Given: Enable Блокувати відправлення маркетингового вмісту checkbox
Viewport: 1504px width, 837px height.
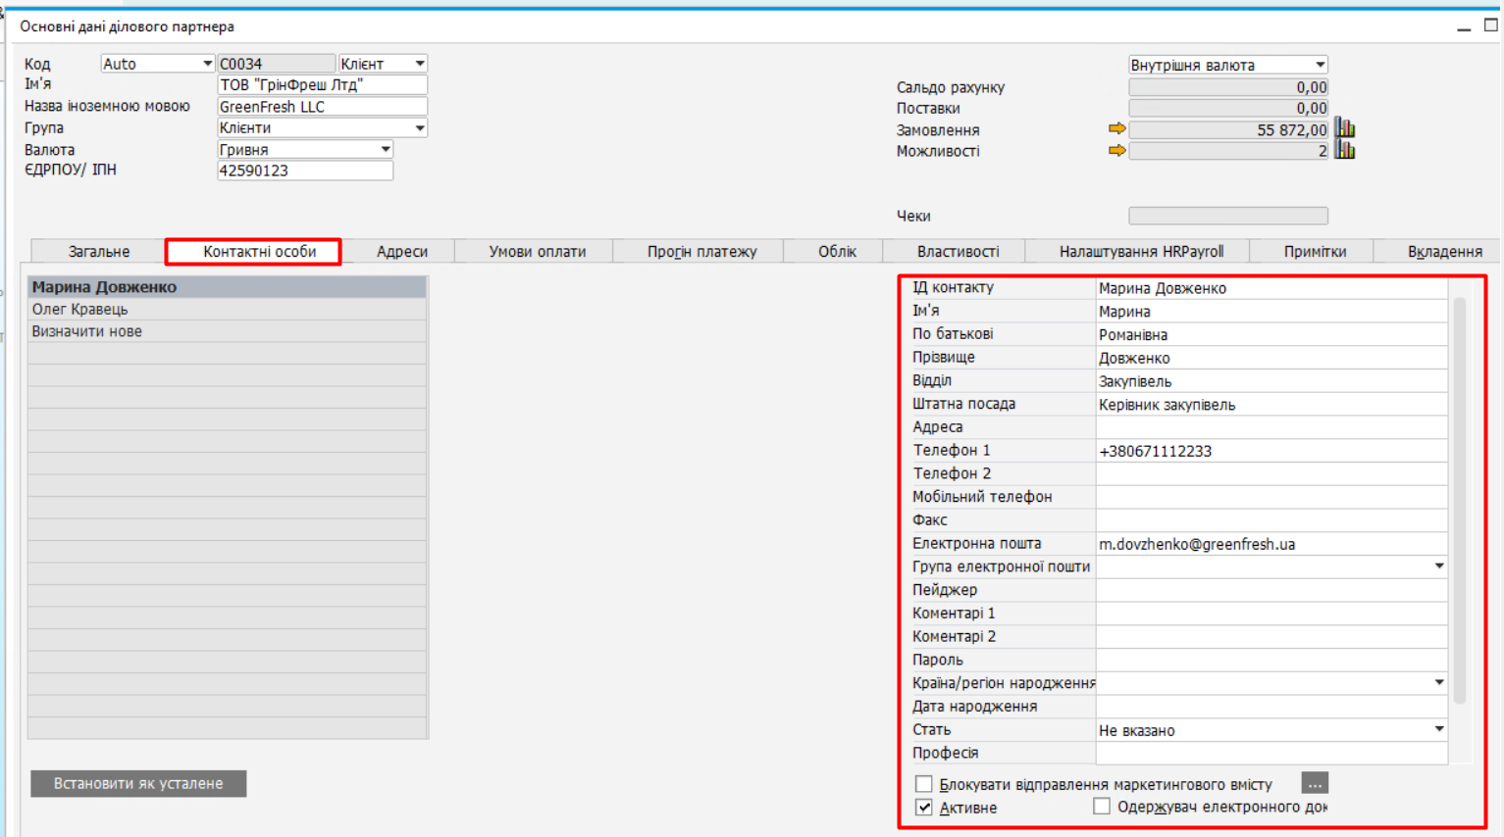Looking at the screenshot, I should tap(924, 784).
